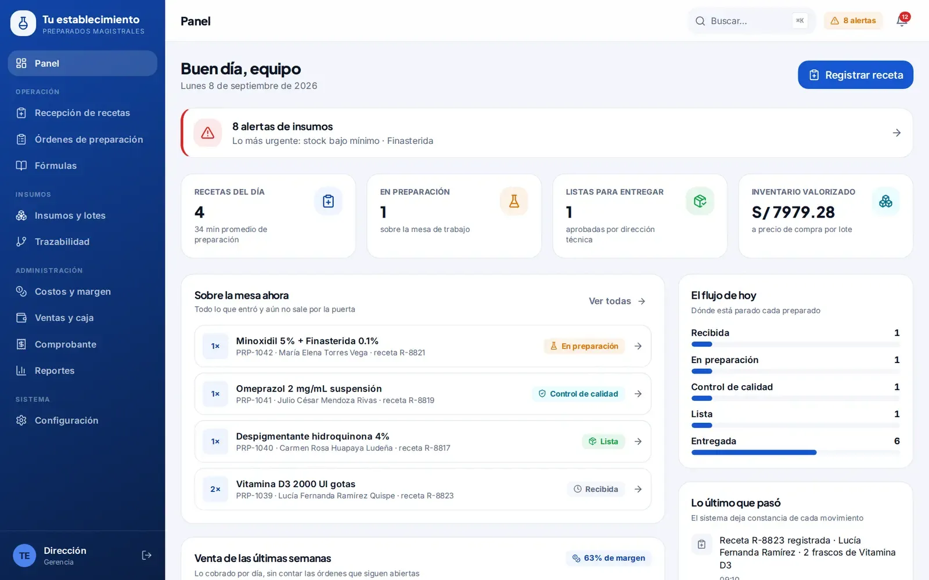The image size is (929, 580).
Task: Click the 2× quantity chip of Vitamina D3
Action: click(215, 489)
